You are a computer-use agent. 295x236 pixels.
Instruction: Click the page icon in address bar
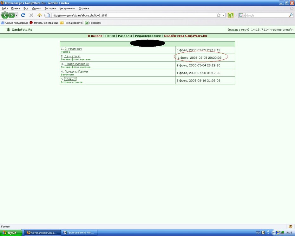pyautogui.click(x=48, y=15)
